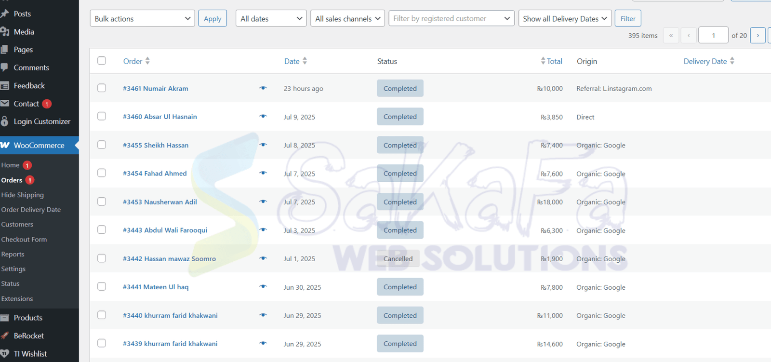Click the preview eye icon for order #3442
The height and width of the screenshot is (362, 771).
click(263, 258)
